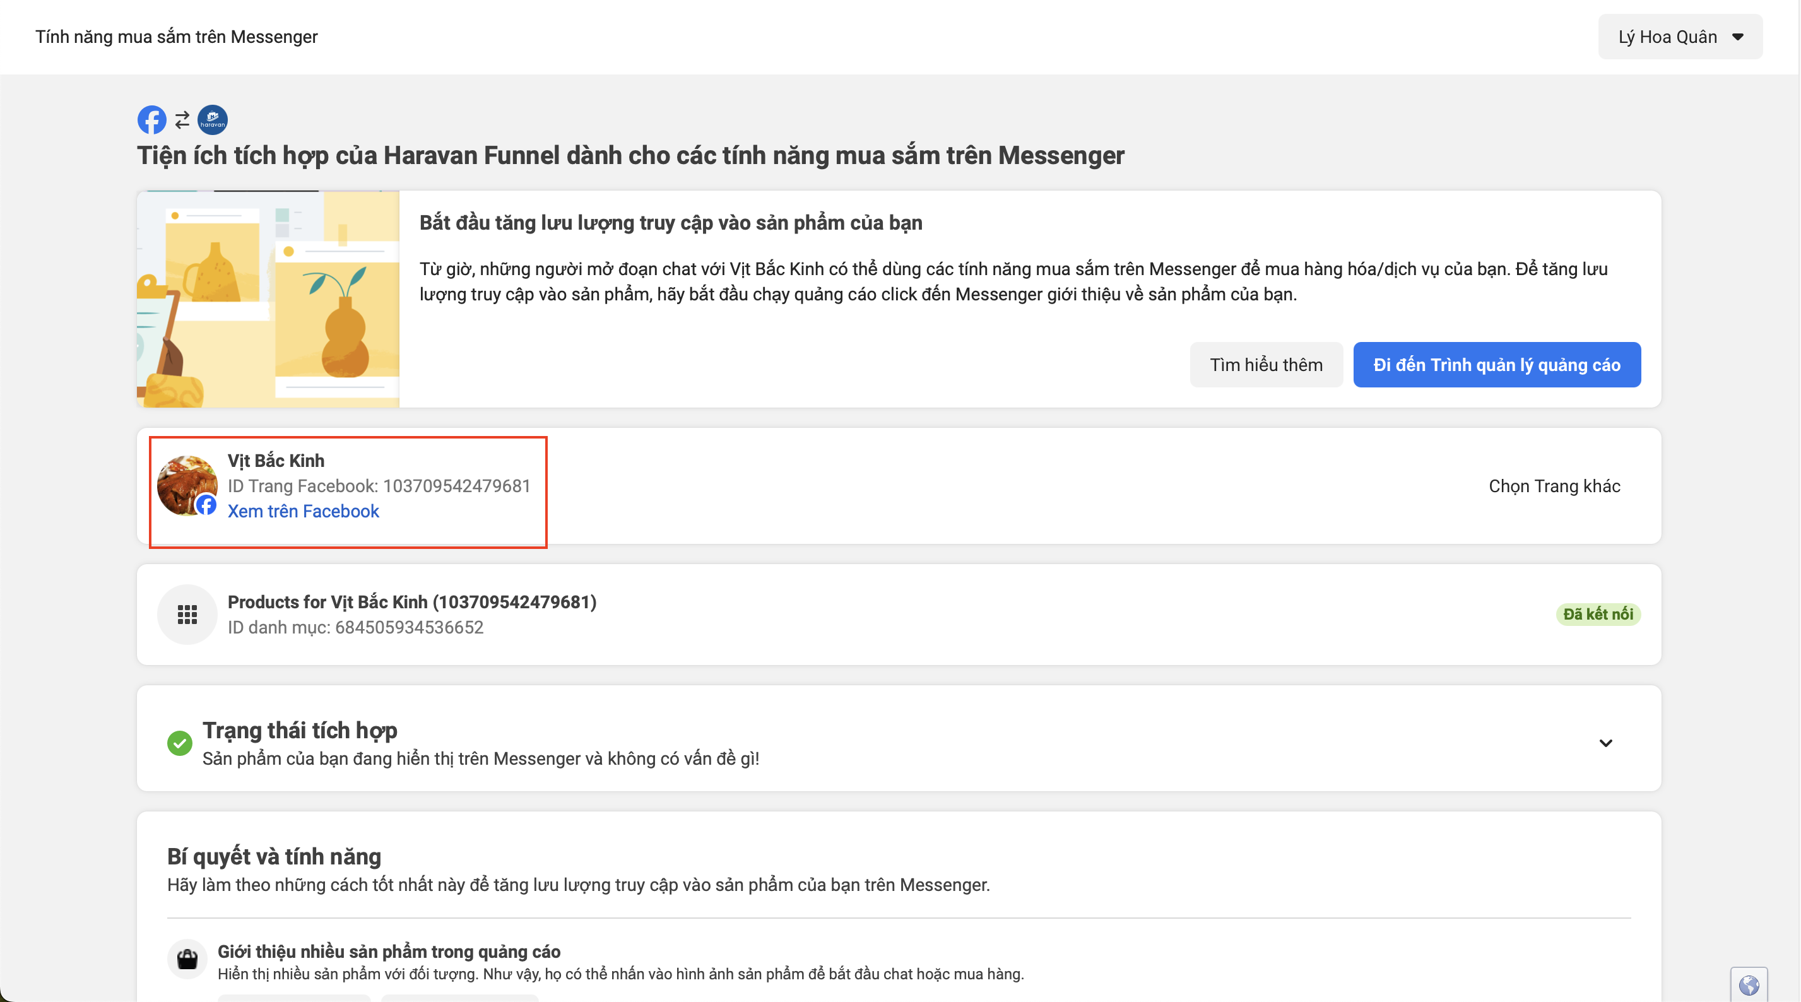
Task: Click Chọn Trang khác
Action: click(1554, 486)
